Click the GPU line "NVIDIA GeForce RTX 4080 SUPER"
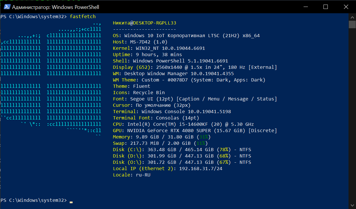Image resolution: width=356 pixels, height=209 pixels. 195,130
